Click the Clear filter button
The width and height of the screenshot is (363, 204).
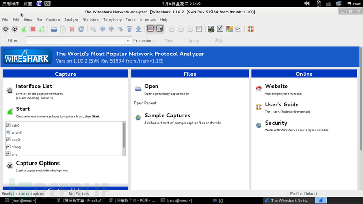(169, 40)
